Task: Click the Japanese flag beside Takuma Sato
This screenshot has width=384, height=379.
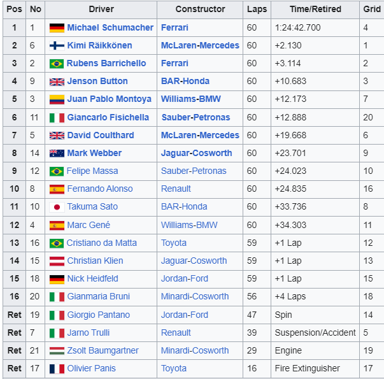Action: point(57,207)
